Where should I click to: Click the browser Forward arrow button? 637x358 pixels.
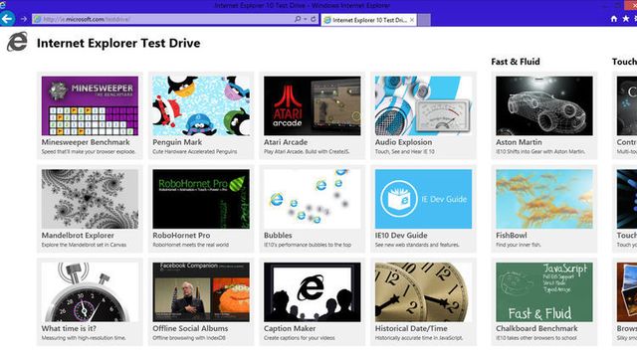click(x=24, y=19)
